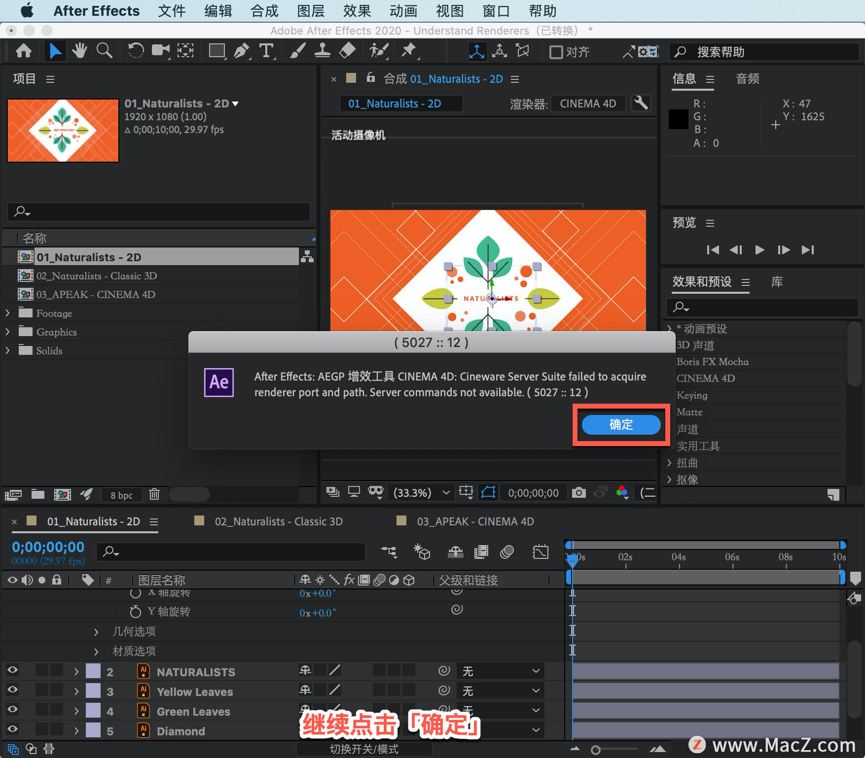This screenshot has width=865, height=758.
Task: Click play in the preview panel
Action: (x=759, y=250)
